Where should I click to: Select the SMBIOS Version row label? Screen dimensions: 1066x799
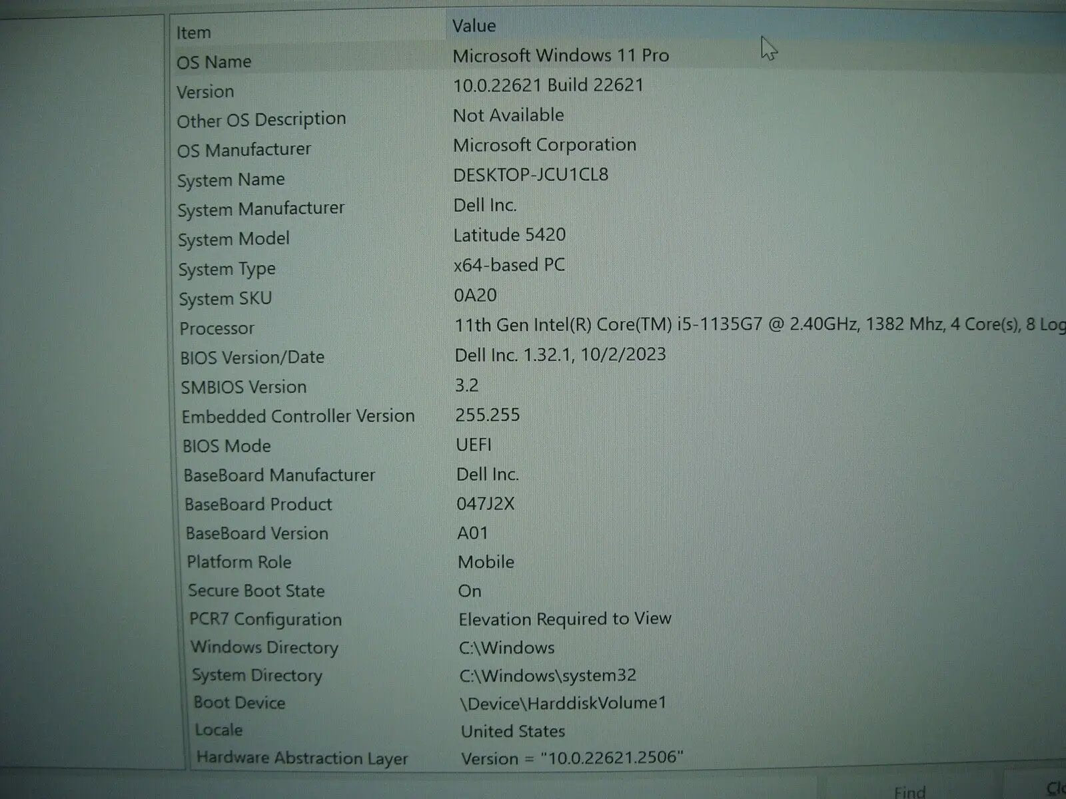[244, 388]
